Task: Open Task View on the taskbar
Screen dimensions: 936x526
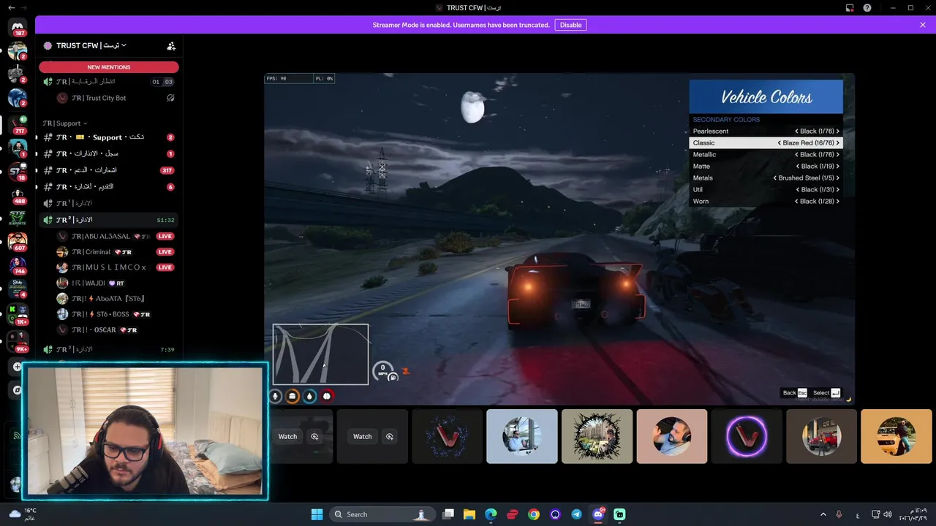Action: (x=448, y=514)
